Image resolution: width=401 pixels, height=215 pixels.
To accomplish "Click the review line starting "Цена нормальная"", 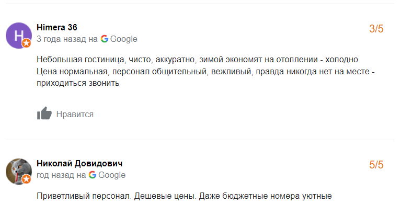I will pos(206,71).
